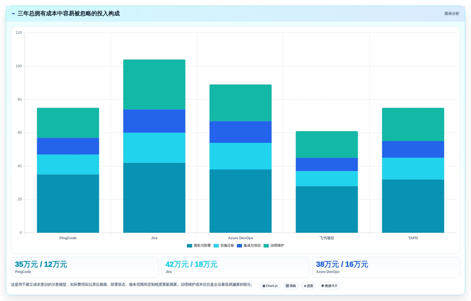Click PingCode's 治理维护 bar segment
The height and width of the screenshot is (301, 471).
coord(68,123)
